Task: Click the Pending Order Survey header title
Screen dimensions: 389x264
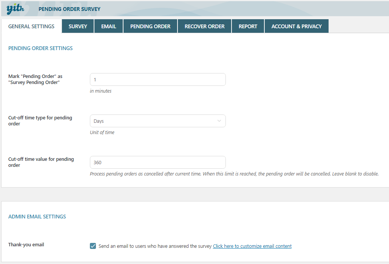Action: 69,9
